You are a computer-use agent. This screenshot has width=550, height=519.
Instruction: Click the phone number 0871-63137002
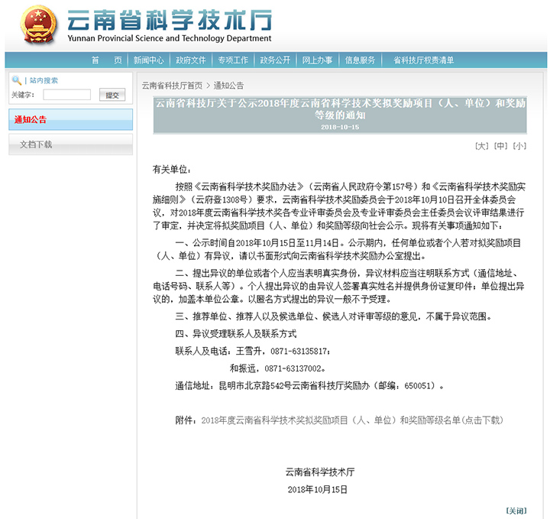click(x=293, y=368)
